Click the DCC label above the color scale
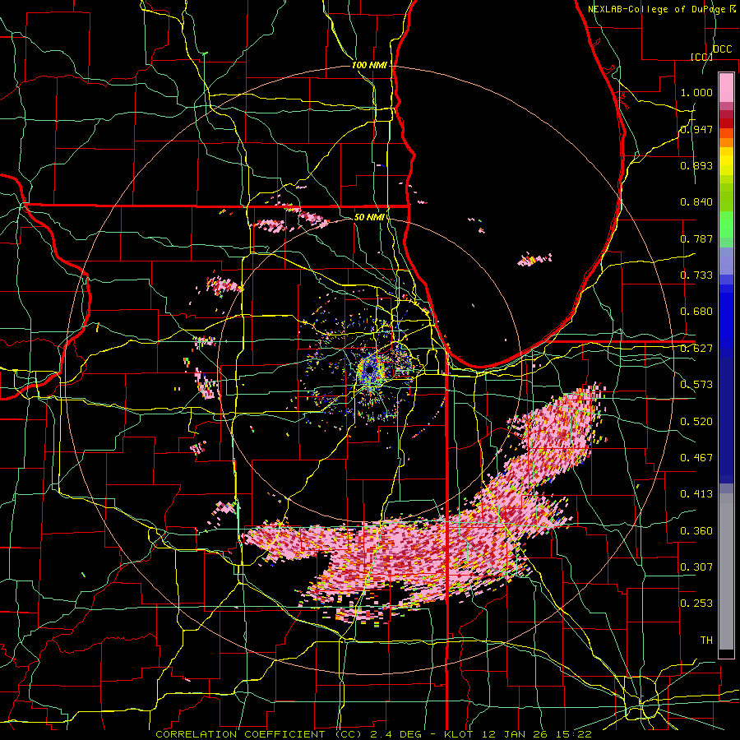740x740 pixels. (x=722, y=49)
